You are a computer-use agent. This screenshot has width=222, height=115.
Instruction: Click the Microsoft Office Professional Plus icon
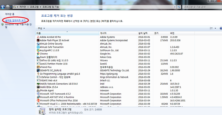click(x=38, y=101)
